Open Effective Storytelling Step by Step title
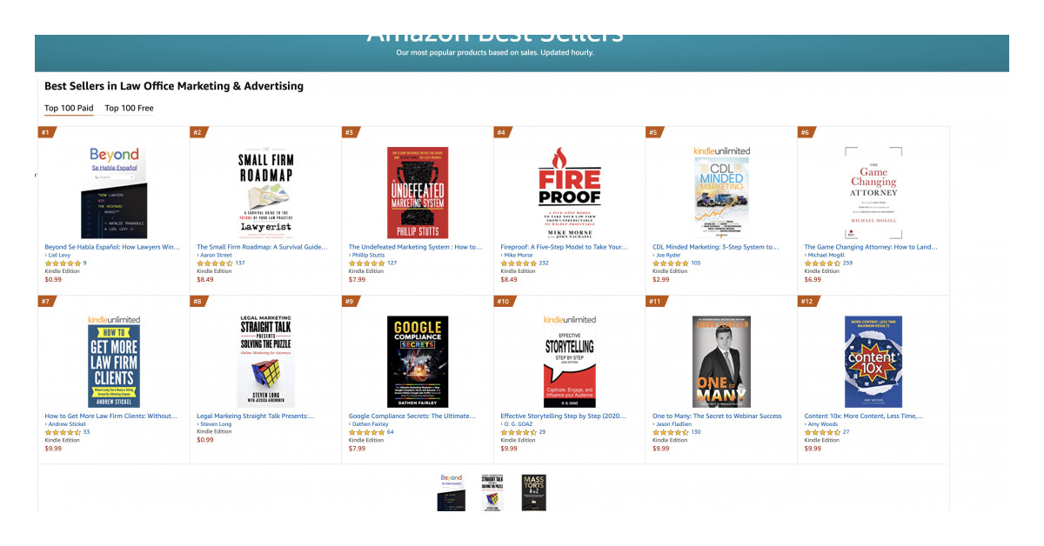1044x546 pixels. 564,416
